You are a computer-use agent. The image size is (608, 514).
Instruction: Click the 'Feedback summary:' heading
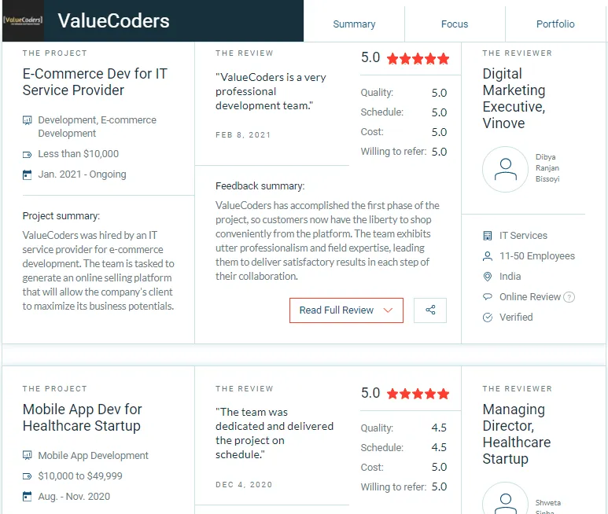260,186
